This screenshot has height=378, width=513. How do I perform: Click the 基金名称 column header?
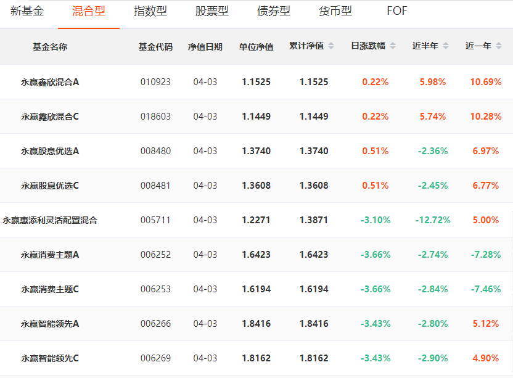click(x=50, y=47)
